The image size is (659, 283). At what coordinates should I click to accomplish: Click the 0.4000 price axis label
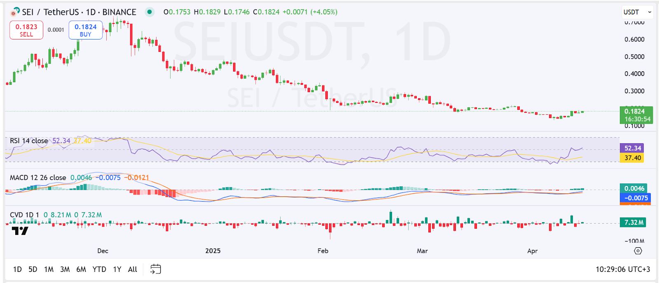[634, 74]
